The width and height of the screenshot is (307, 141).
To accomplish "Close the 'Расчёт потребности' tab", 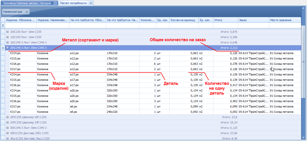I will click(91, 3).
